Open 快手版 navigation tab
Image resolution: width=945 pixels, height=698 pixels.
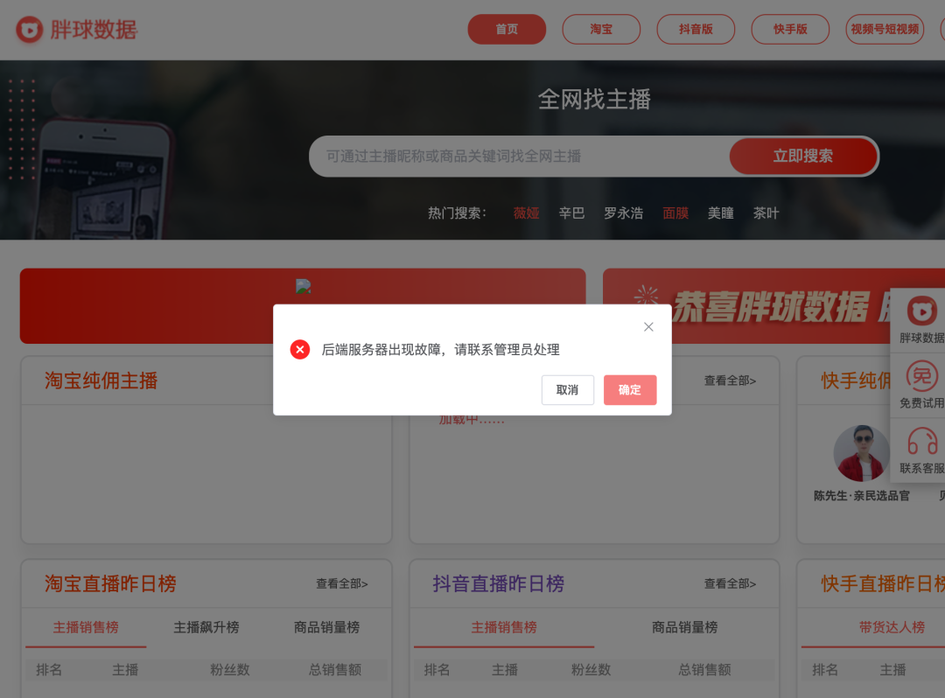(790, 29)
